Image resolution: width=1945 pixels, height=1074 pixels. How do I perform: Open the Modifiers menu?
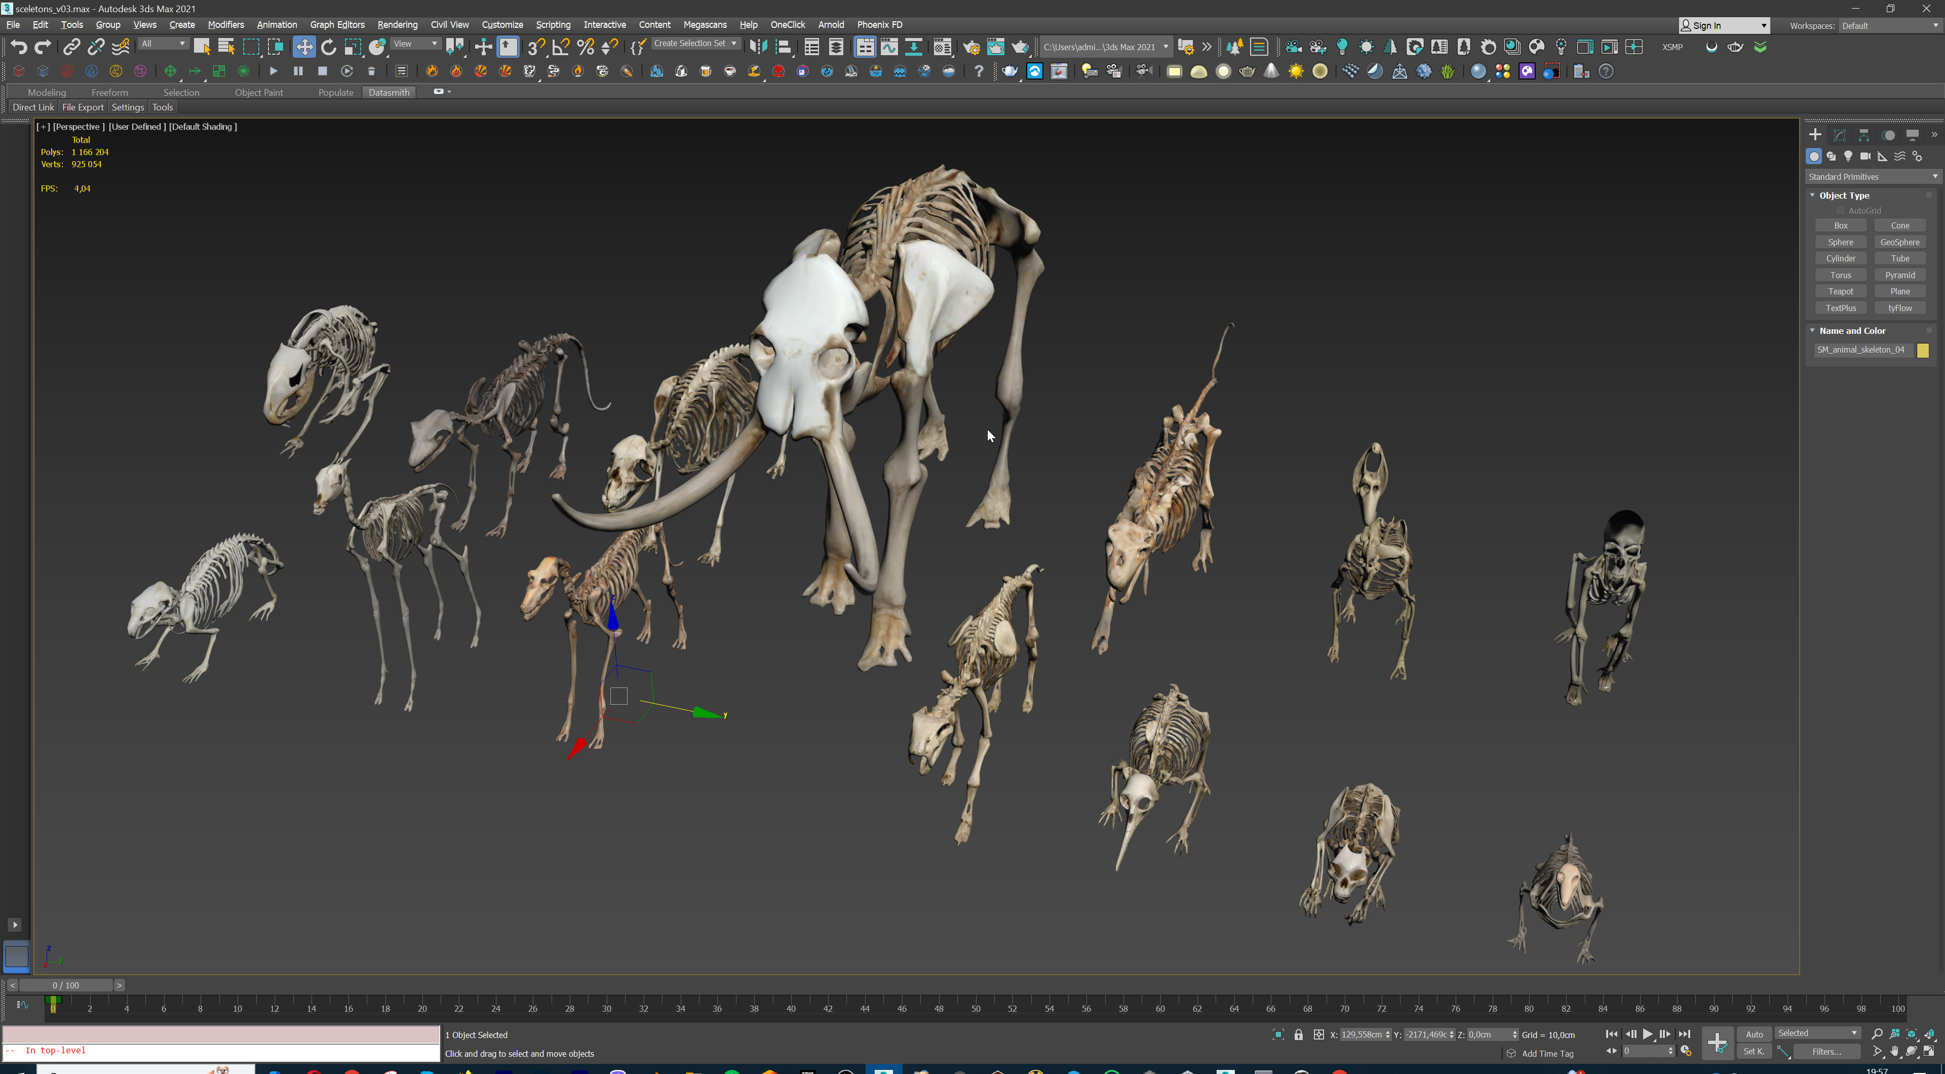pyautogui.click(x=226, y=25)
